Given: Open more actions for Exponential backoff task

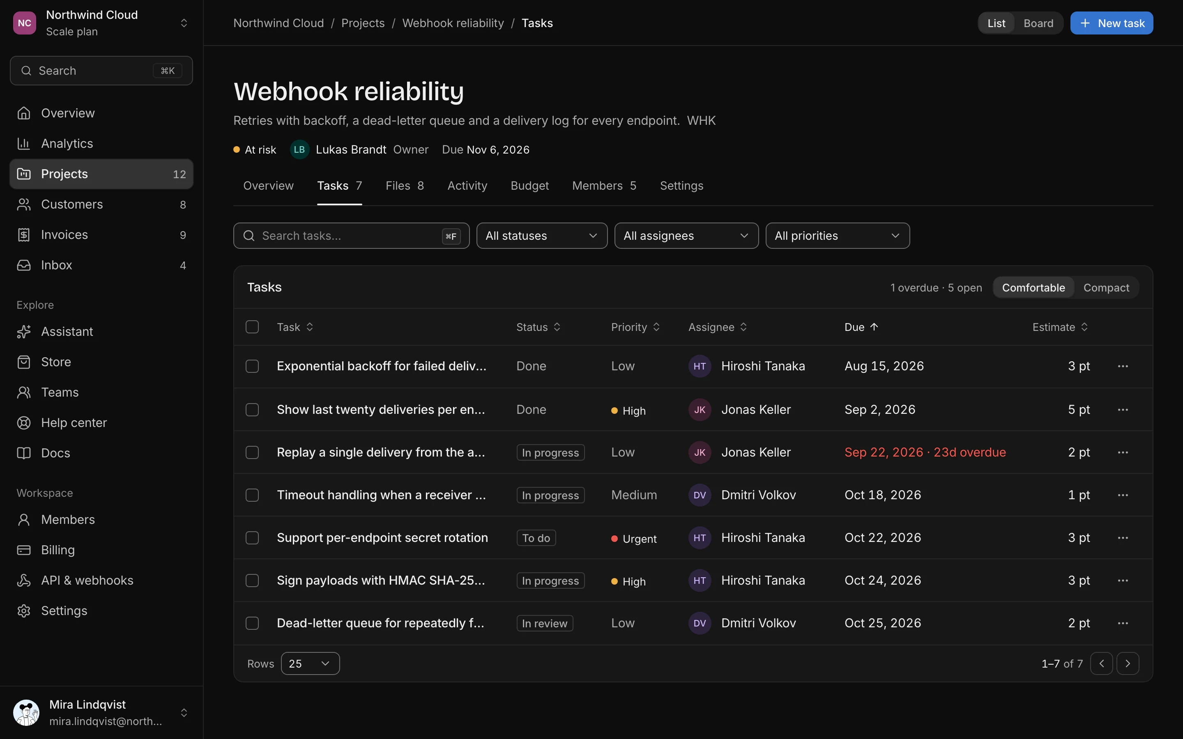Looking at the screenshot, I should 1123,366.
